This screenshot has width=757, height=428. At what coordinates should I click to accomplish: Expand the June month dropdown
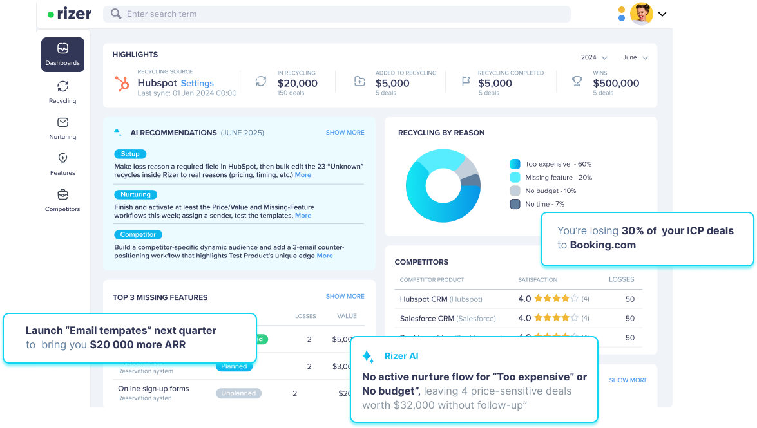(x=635, y=57)
